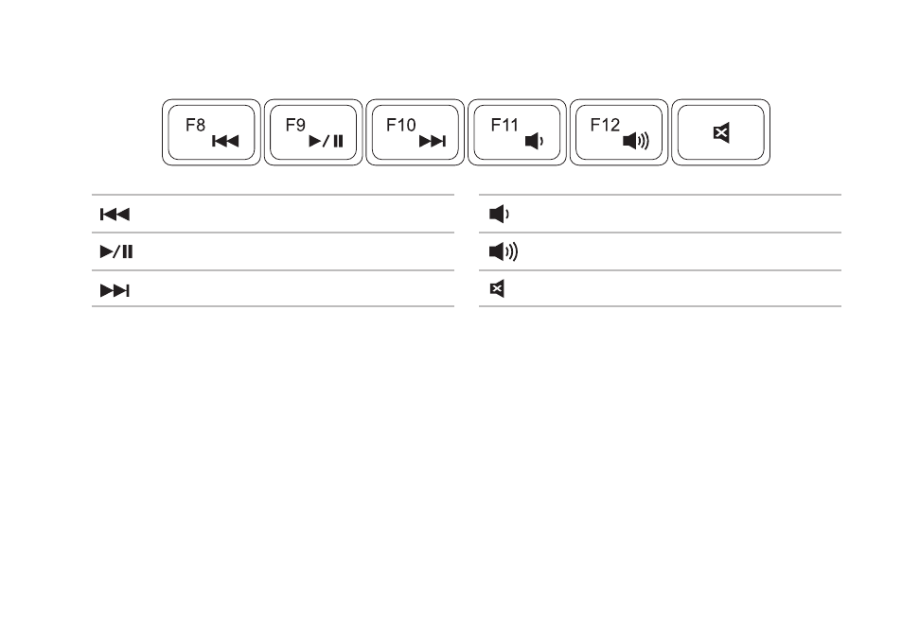
Task: Click the F12 label on the key
Action: (x=605, y=126)
